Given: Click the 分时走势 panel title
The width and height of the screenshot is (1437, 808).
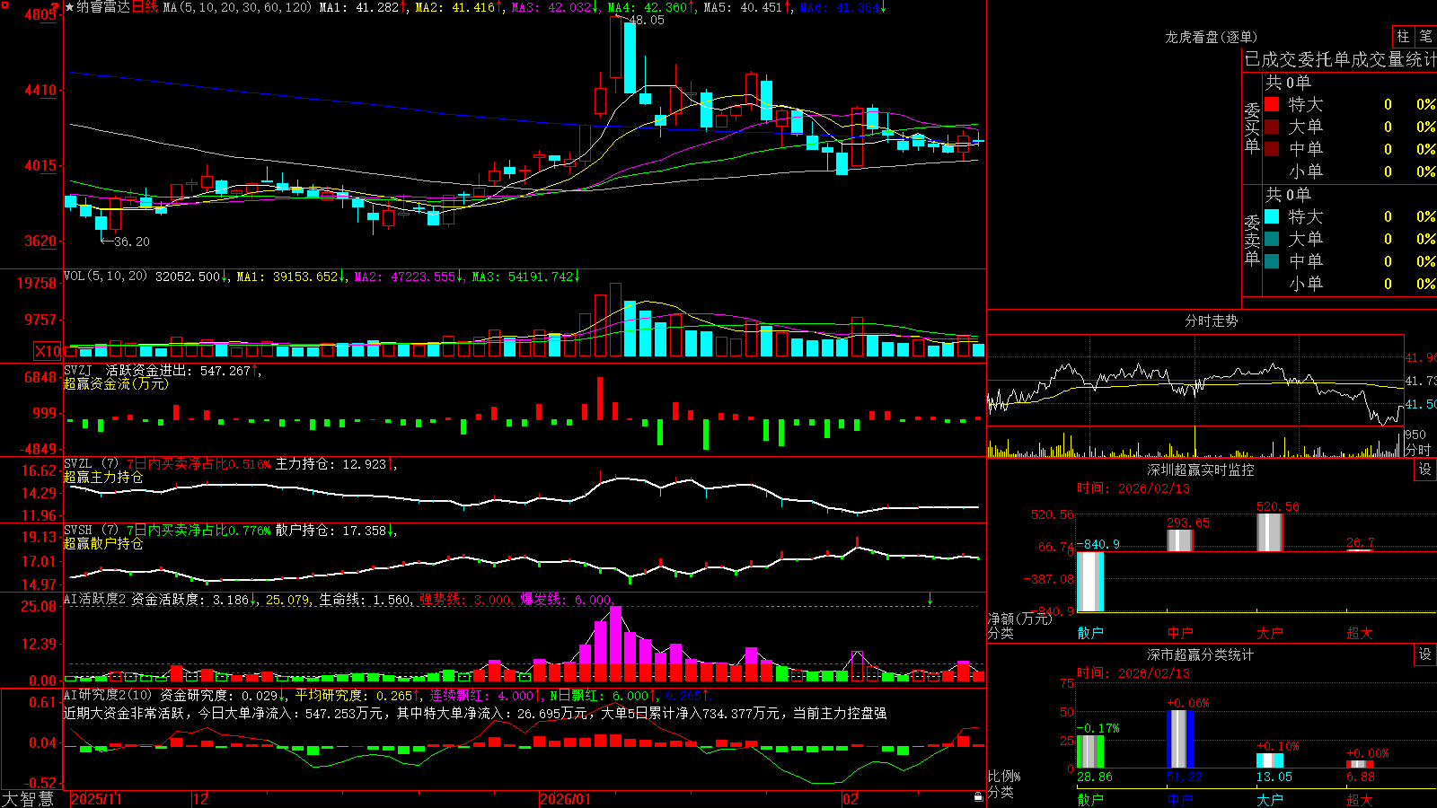Looking at the screenshot, I should pos(1212,321).
